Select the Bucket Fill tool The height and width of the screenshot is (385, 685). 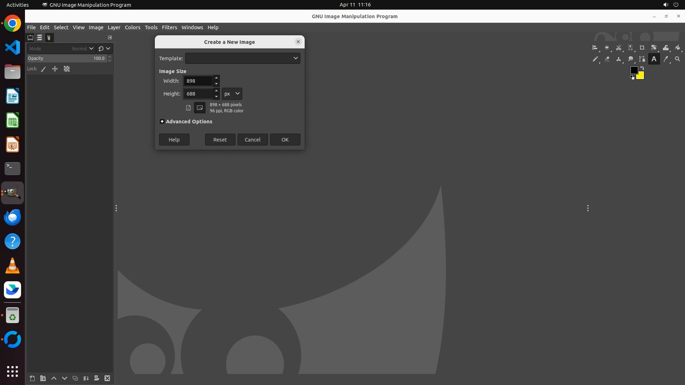678,48
